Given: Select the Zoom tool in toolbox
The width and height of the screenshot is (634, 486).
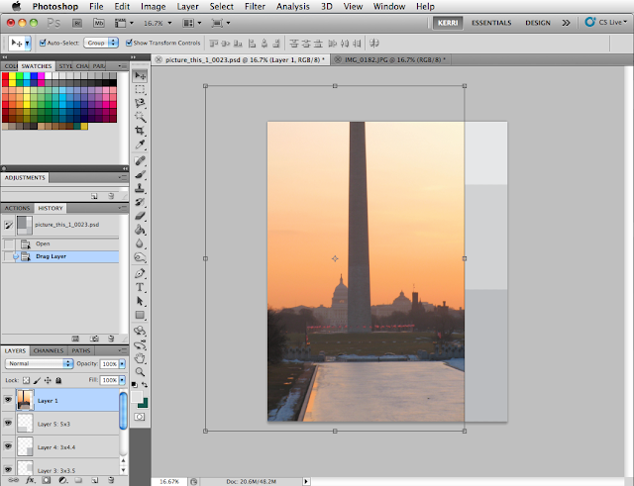Looking at the screenshot, I should click(x=141, y=372).
